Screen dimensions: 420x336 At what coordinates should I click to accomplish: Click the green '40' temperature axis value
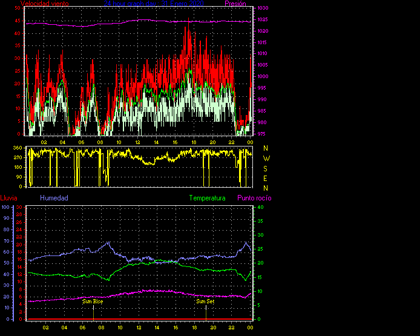point(260,207)
